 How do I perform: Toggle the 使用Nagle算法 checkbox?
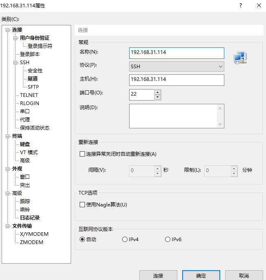click(x=82, y=205)
